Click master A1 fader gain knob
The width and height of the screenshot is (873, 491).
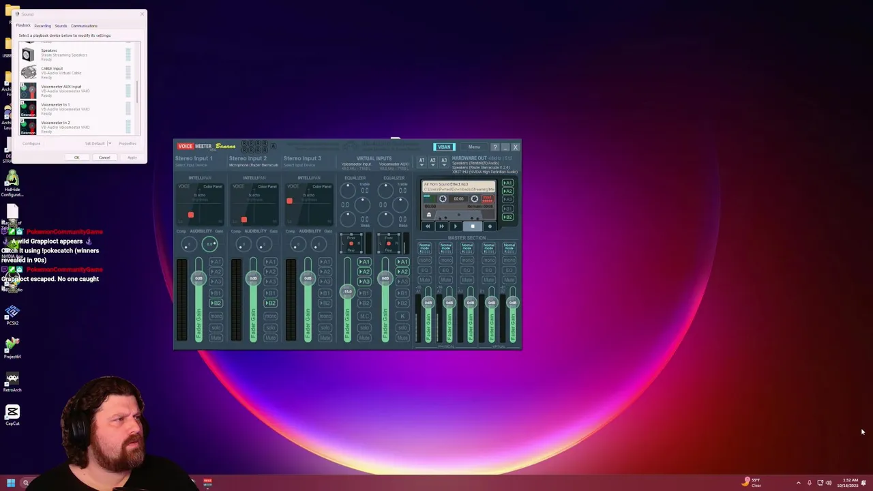click(x=428, y=302)
